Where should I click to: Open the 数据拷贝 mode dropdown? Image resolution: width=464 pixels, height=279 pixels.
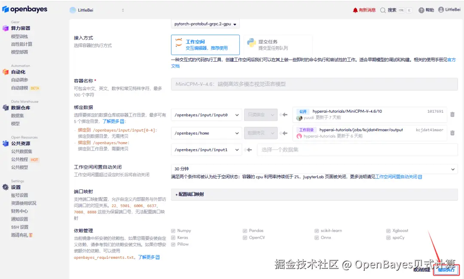(261, 133)
